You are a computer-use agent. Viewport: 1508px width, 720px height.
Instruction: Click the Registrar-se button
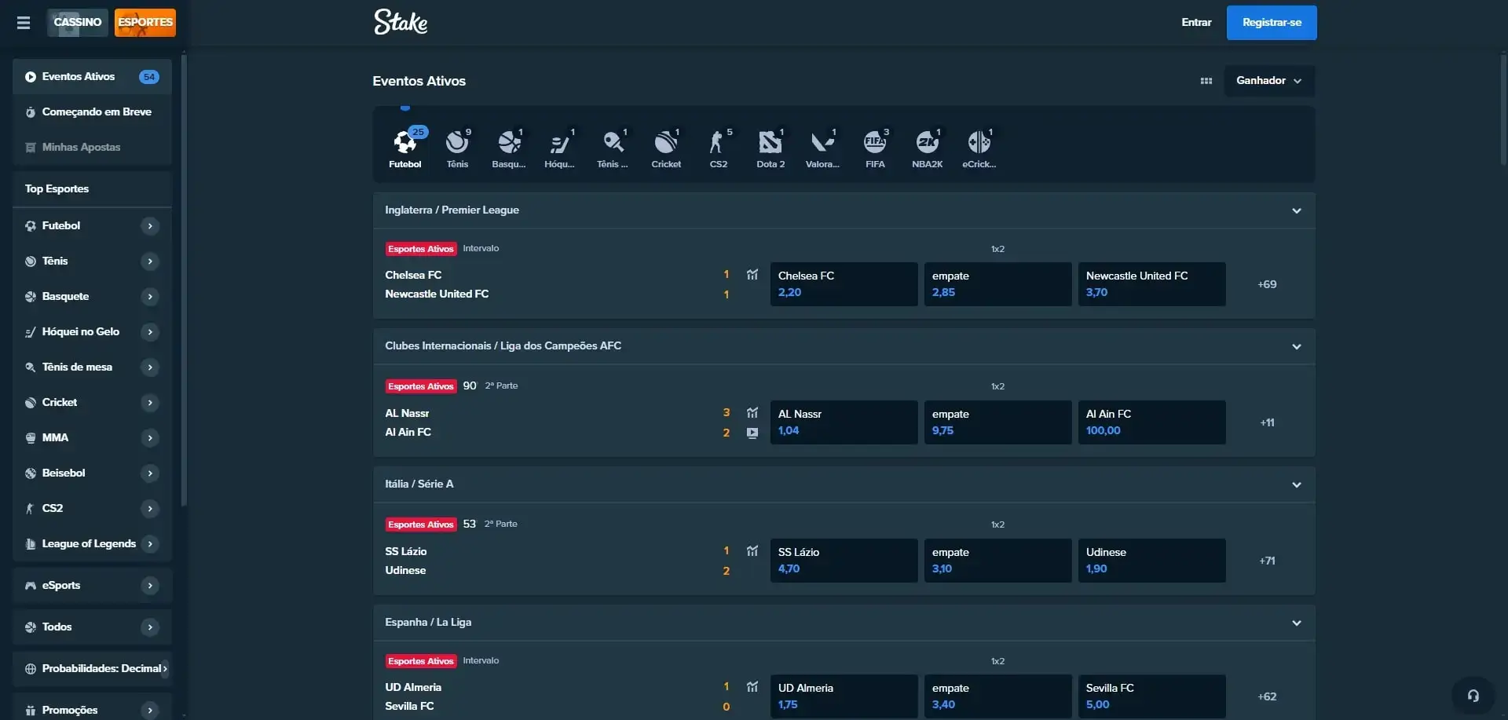pyautogui.click(x=1271, y=23)
